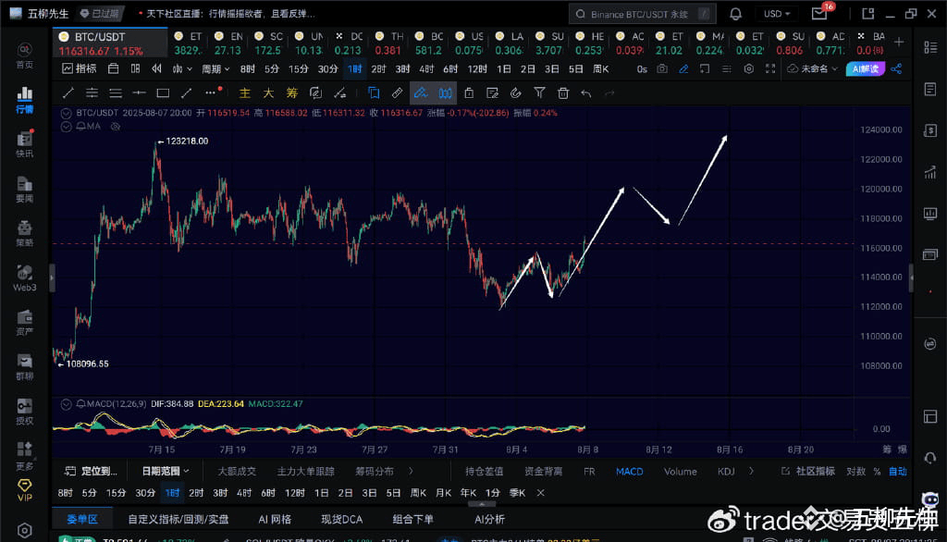Viewport: 947px width, 542px height.
Task: Select the Volume indicator
Action: click(x=680, y=472)
